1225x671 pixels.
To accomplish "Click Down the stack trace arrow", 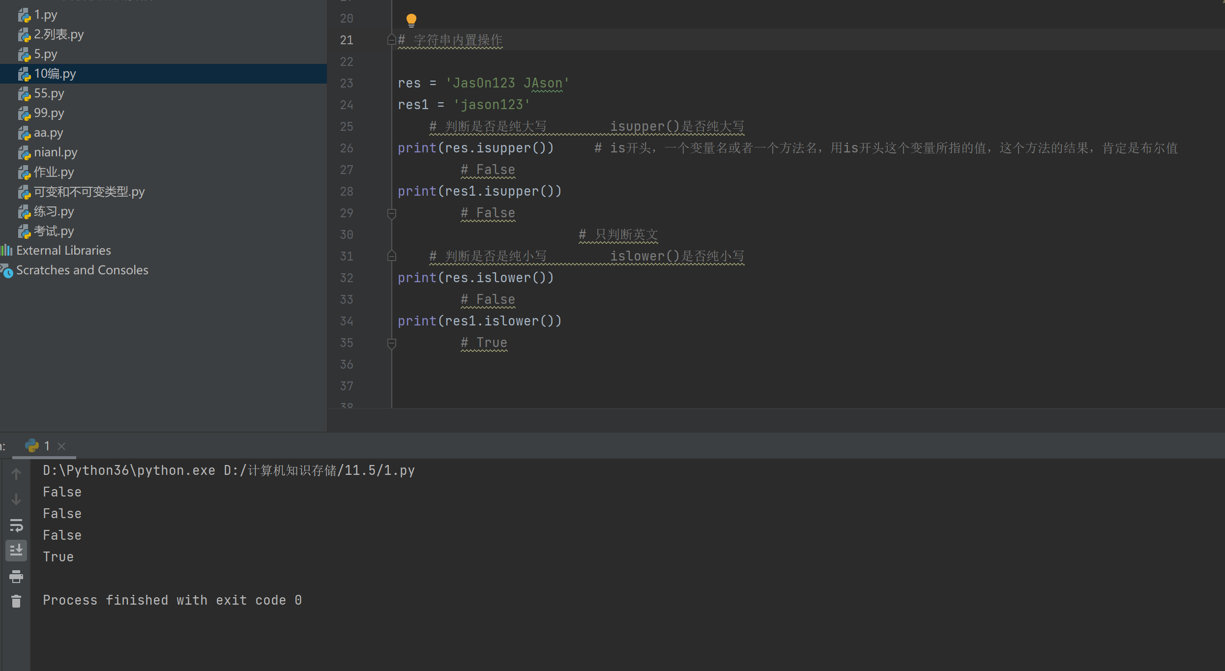I will click(16, 499).
